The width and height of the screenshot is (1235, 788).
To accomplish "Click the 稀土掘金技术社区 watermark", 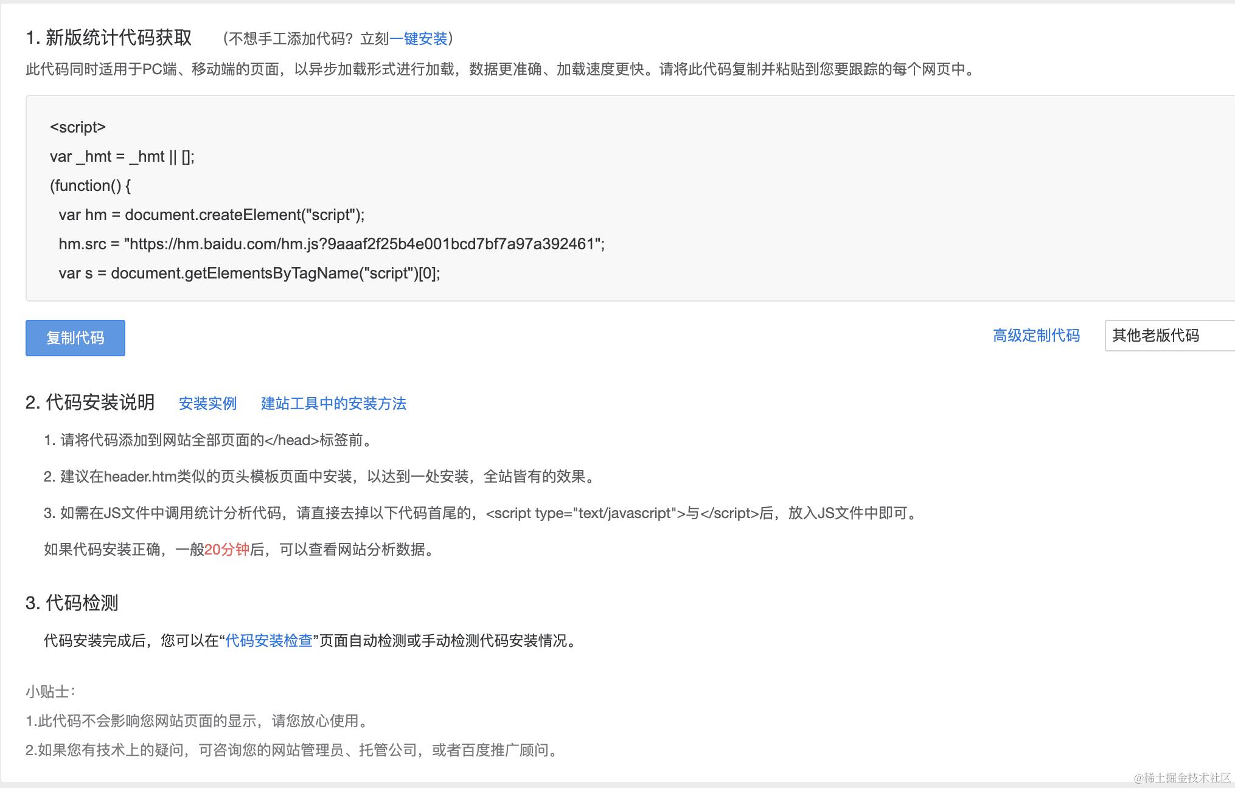I will click(1182, 778).
